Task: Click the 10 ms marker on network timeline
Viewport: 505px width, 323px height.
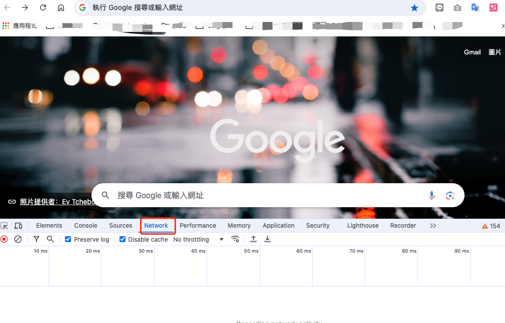Action: [40, 251]
